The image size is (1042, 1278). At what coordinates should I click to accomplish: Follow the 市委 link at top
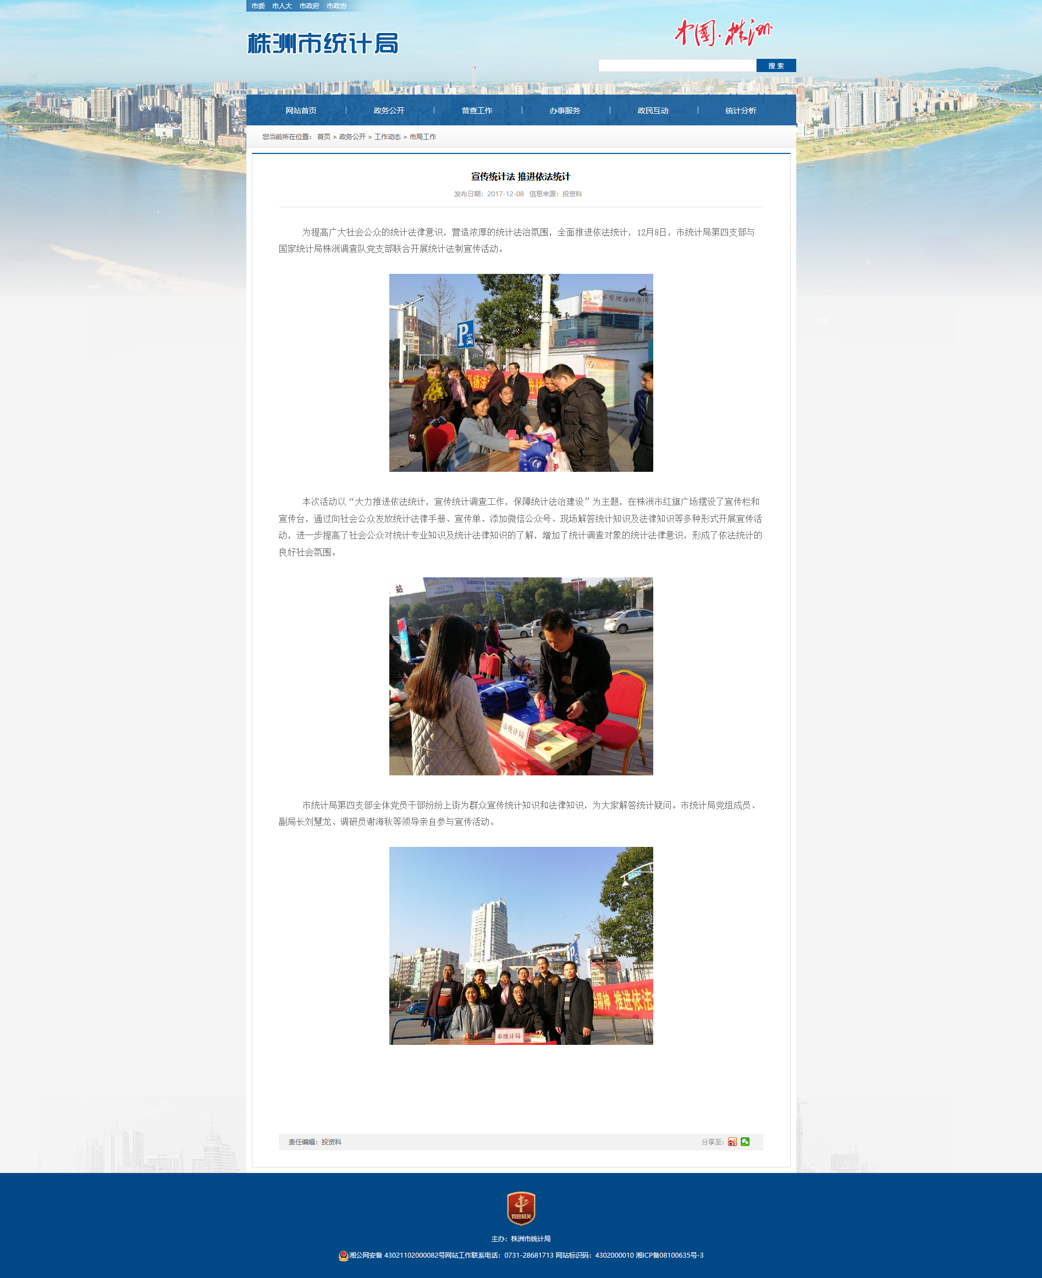[258, 6]
